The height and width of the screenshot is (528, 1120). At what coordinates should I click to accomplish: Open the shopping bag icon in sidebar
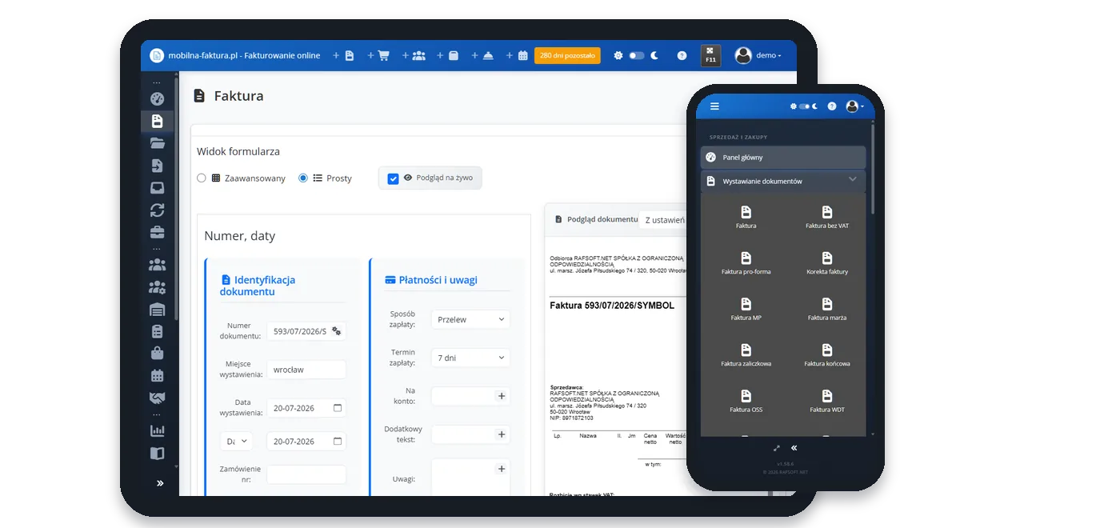click(x=157, y=353)
